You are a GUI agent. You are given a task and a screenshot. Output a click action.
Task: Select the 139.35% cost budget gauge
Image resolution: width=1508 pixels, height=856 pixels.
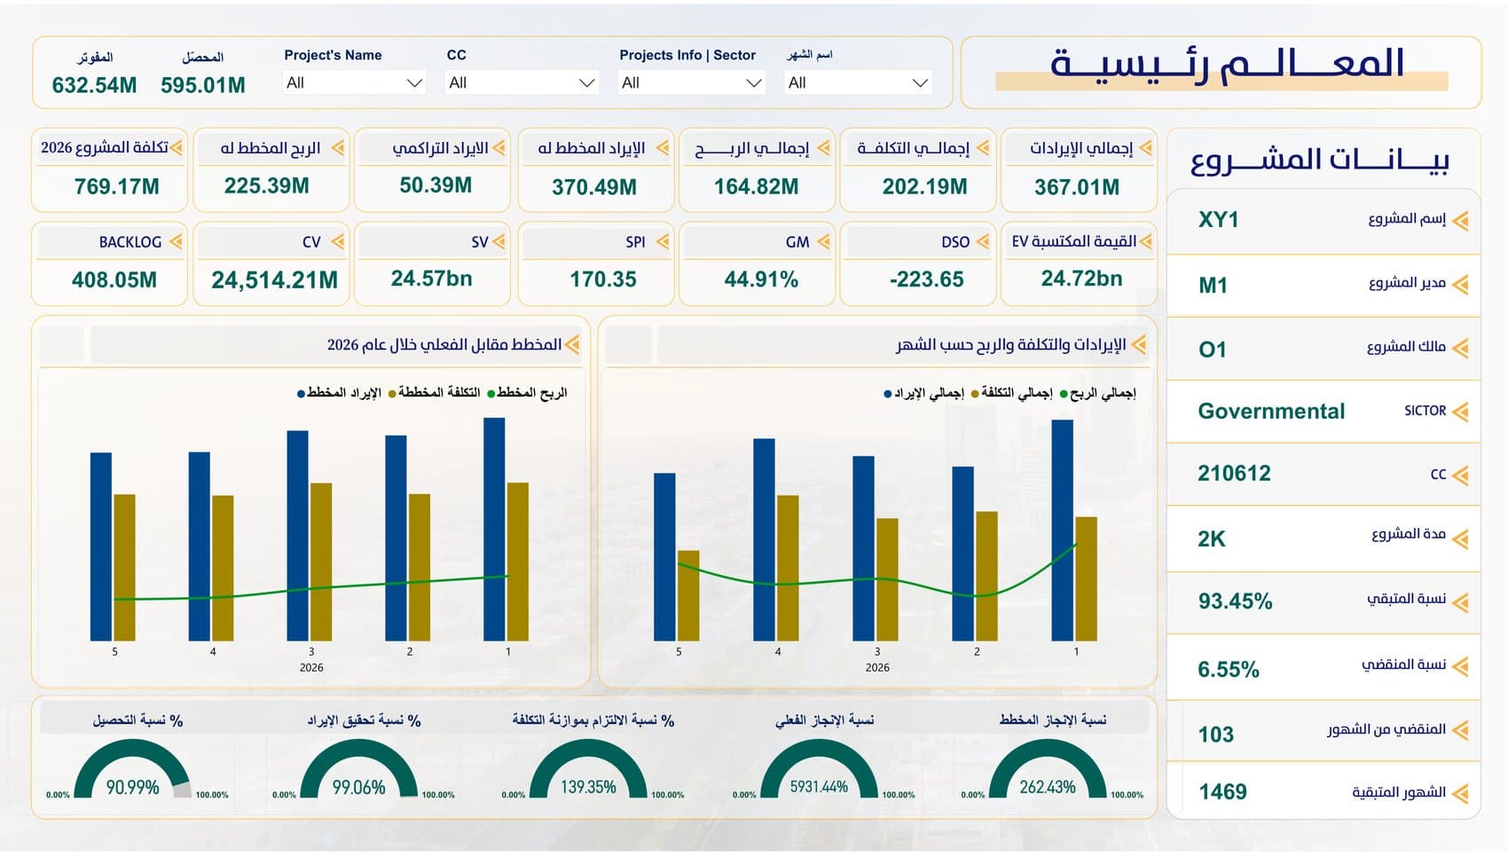point(588,769)
